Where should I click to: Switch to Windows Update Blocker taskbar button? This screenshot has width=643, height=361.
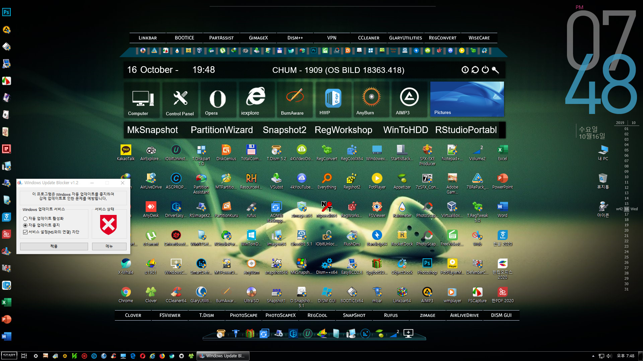pyautogui.click(x=223, y=356)
